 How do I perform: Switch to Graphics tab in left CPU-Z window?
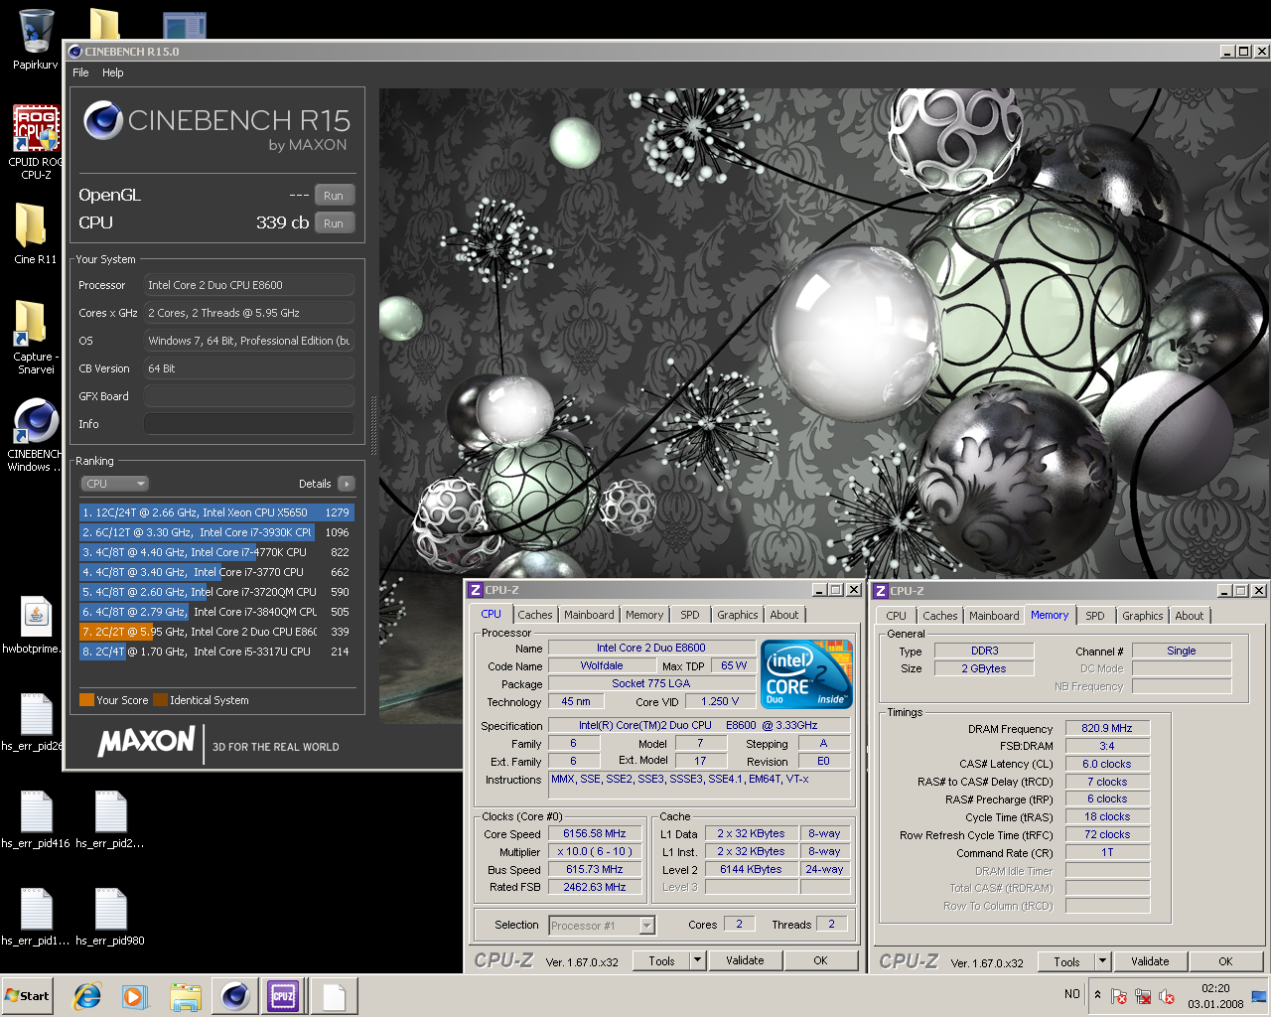point(738,615)
